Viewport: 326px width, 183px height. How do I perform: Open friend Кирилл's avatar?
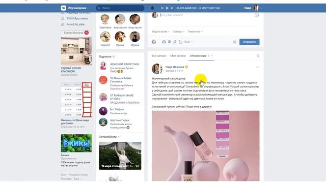(x=105, y=37)
